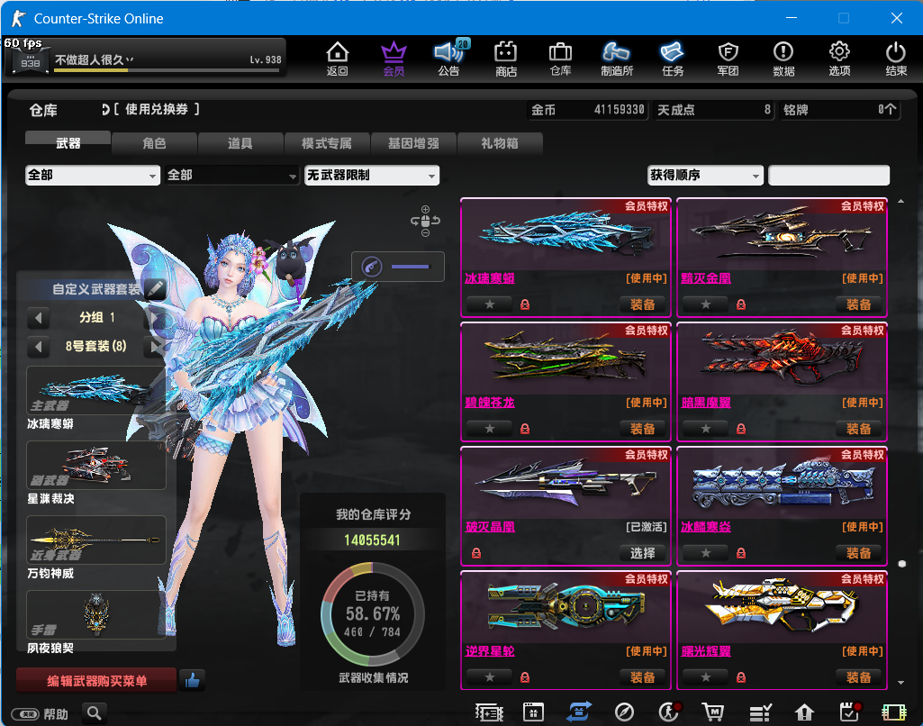The image size is (923, 726).
Task: Switch to the 角色 tab
Action: click(154, 143)
